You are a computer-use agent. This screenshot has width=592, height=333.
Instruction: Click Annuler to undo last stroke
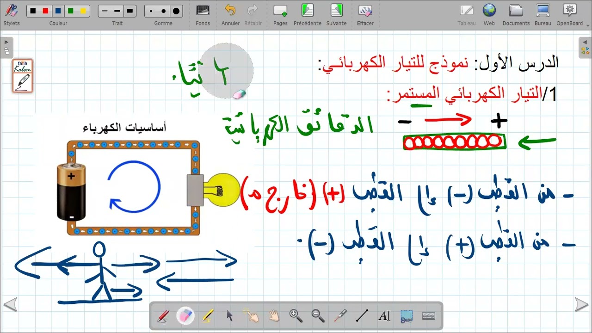(x=230, y=14)
